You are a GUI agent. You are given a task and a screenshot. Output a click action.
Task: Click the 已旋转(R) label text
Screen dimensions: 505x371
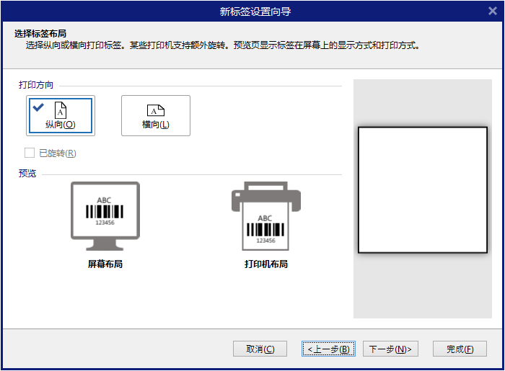point(57,153)
